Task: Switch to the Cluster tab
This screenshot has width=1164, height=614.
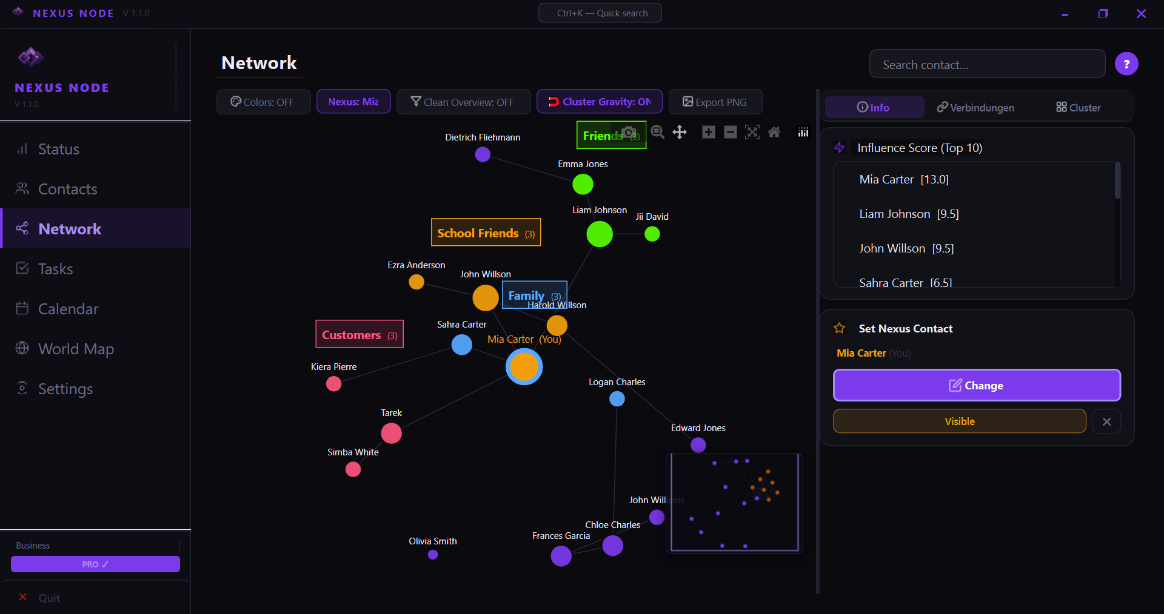Action: [1079, 107]
